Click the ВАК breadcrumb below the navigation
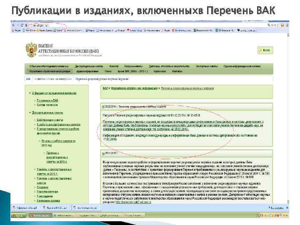The height and width of the screenshot is (225, 300). click(x=28, y=79)
